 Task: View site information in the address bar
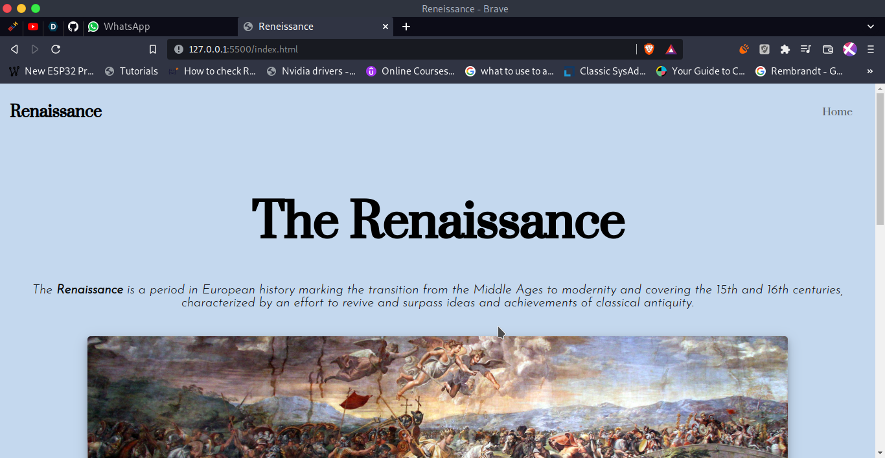coord(178,49)
